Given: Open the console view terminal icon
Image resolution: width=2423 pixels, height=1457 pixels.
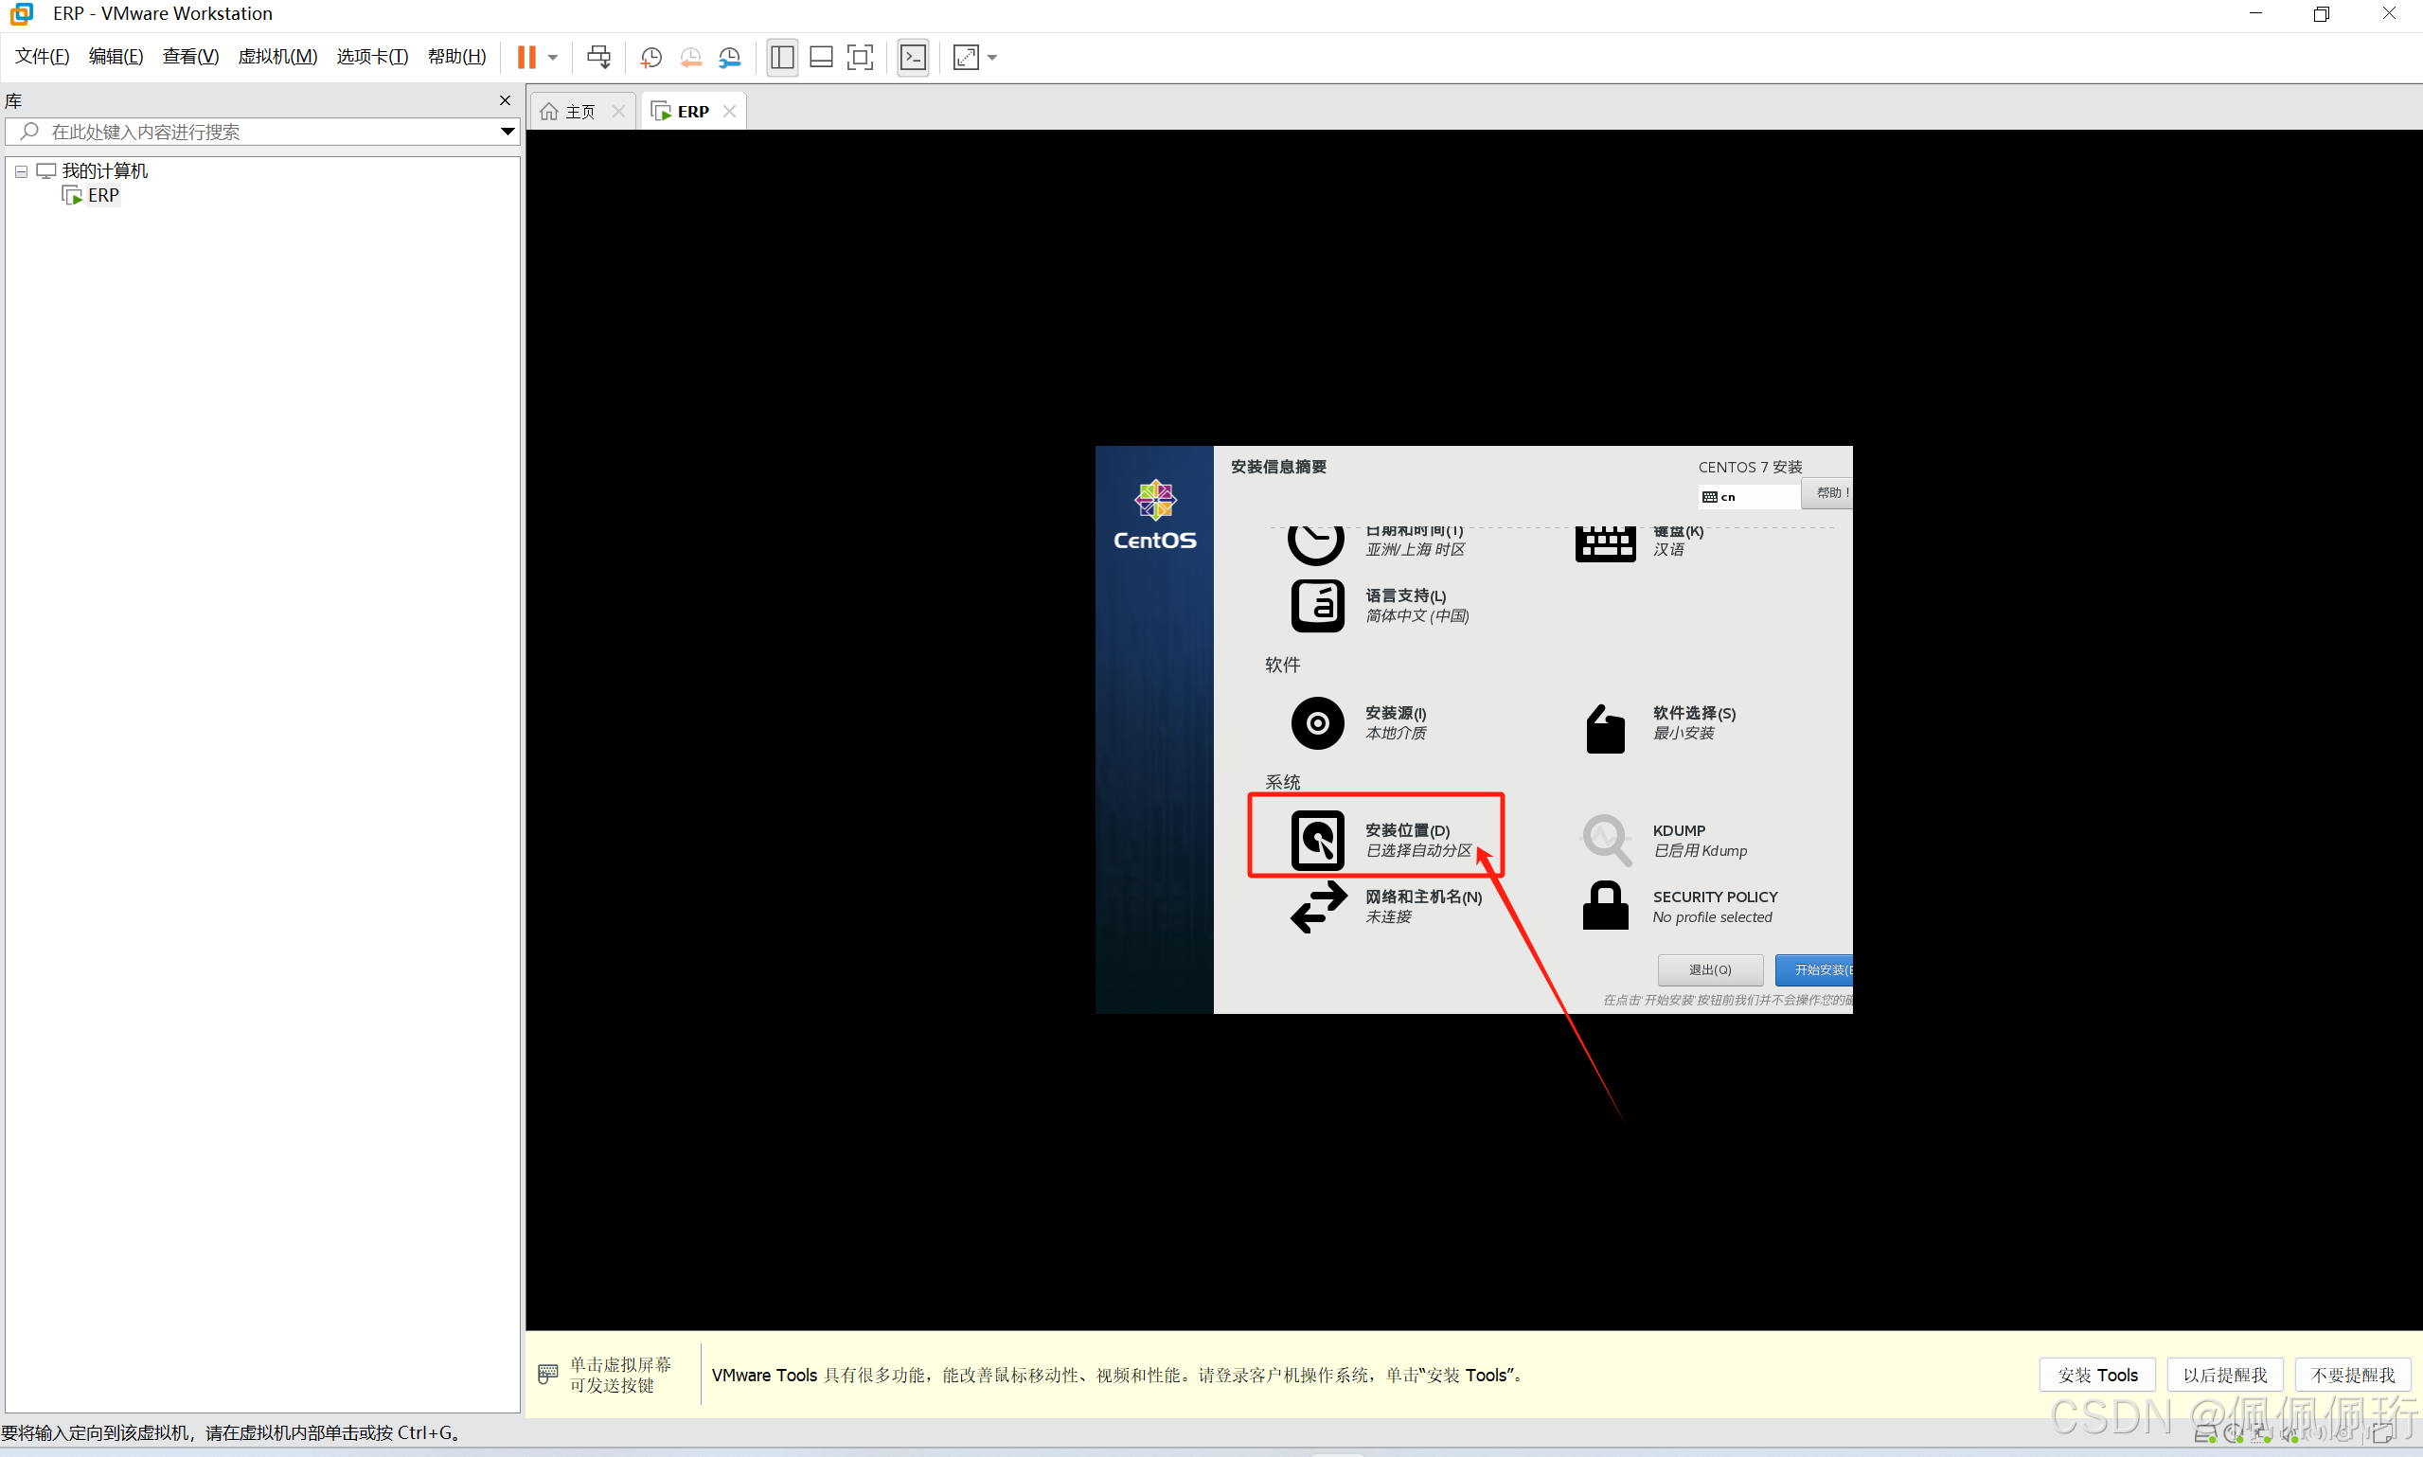Looking at the screenshot, I should pos(913,57).
